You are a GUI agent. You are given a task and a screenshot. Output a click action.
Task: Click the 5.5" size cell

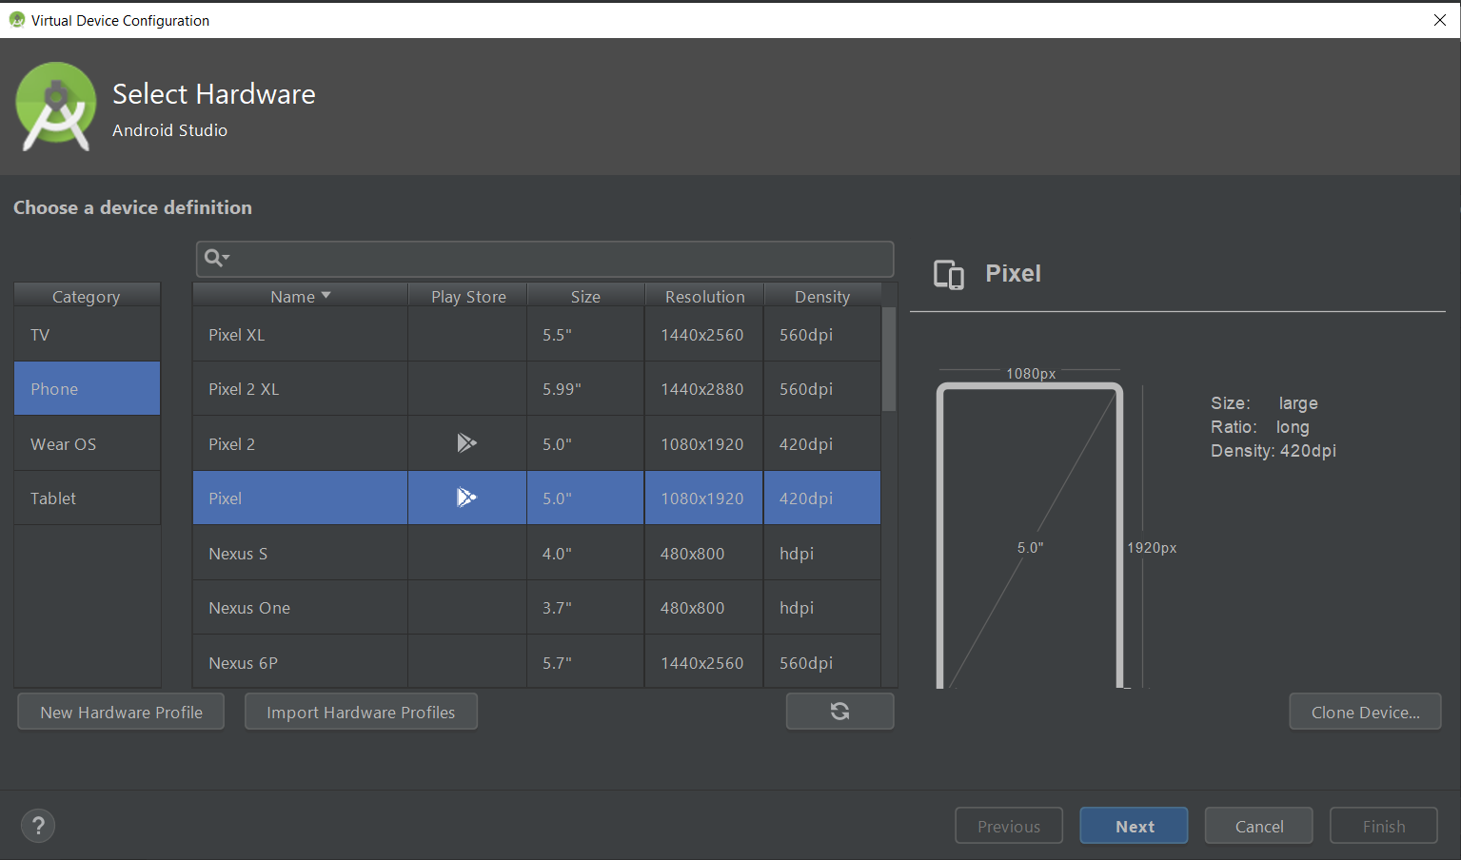(585, 335)
